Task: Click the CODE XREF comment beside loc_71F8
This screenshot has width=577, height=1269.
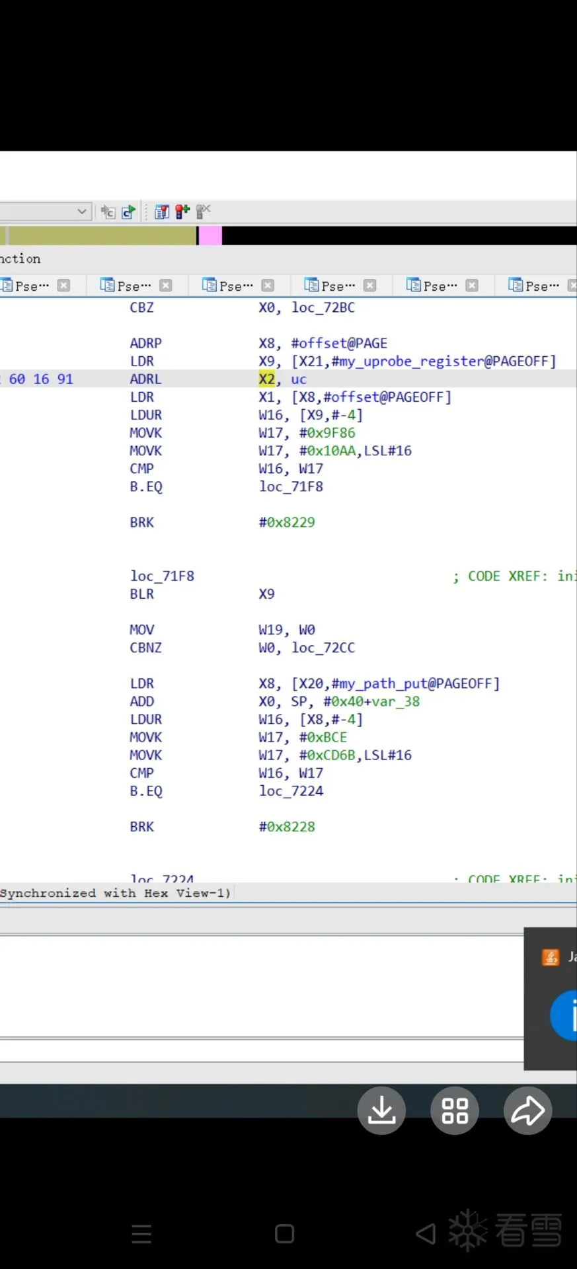Action: [515, 576]
